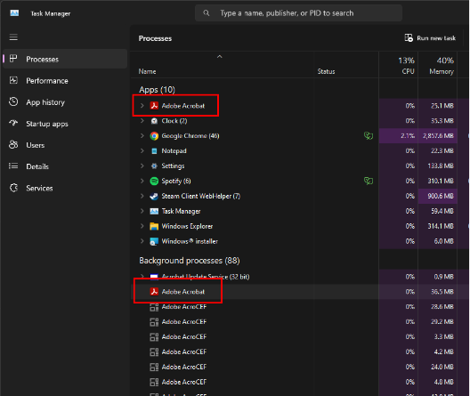Screen dimensions: 470x396
Task: Go to the Processes page
Action: coord(65,59)
